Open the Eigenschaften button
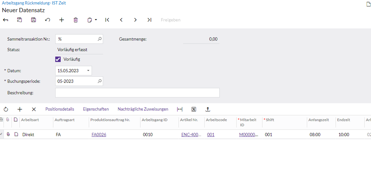The width and height of the screenshot is (371, 170). tap(96, 109)
